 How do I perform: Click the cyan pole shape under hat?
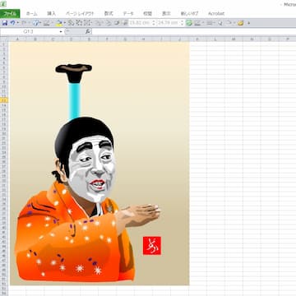[x=74, y=100]
